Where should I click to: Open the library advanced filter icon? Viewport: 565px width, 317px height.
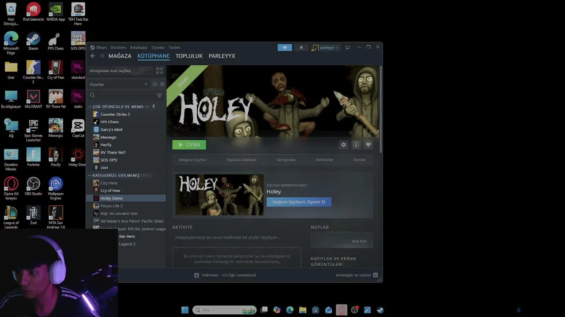pyautogui.click(x=159, y=95)
